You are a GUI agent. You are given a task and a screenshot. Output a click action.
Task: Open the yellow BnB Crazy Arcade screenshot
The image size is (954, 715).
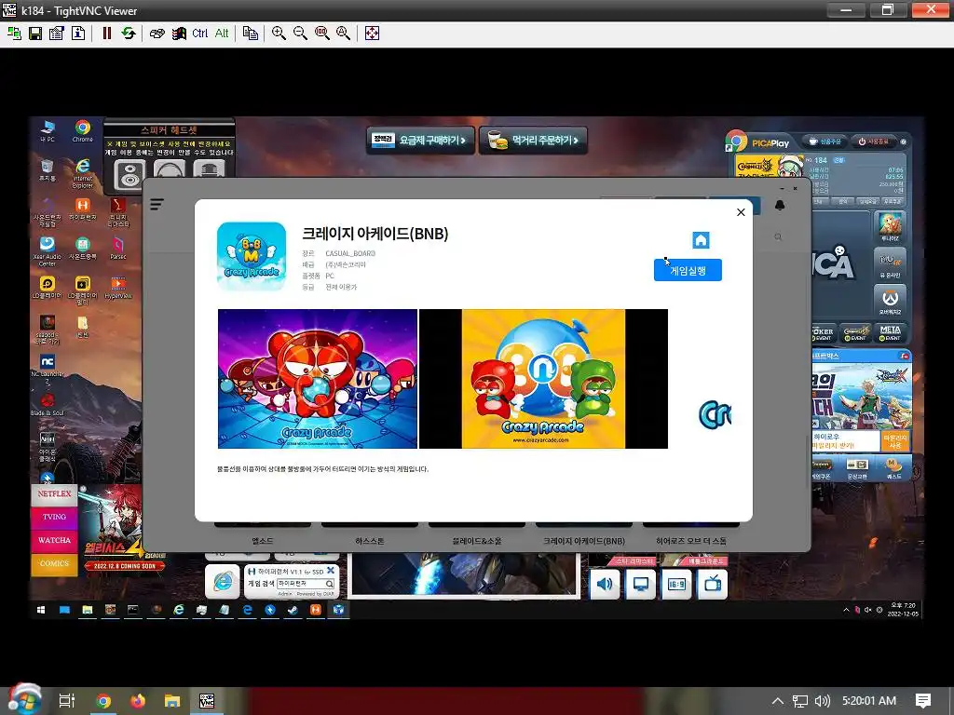(x=543, y=379)
